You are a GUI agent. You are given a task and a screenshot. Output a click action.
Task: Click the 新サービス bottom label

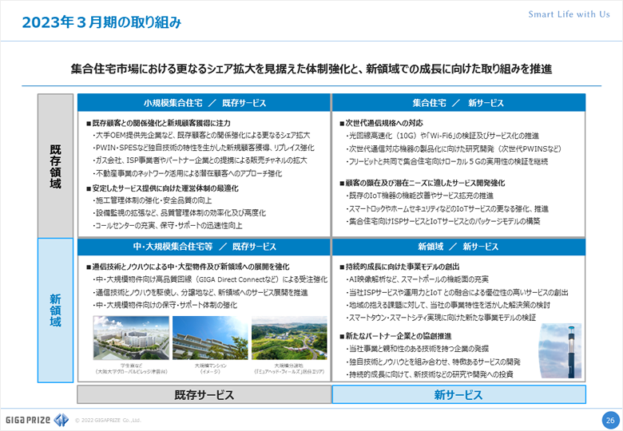pyautogui.click(x=458, y=394)
